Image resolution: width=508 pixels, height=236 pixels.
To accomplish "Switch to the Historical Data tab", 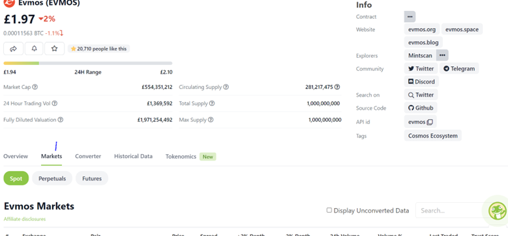I will point(133,157).
